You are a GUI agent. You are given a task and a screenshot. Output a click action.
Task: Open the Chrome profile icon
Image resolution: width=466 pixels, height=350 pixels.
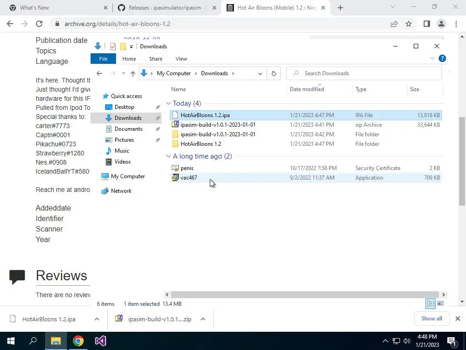coord(441,24)
